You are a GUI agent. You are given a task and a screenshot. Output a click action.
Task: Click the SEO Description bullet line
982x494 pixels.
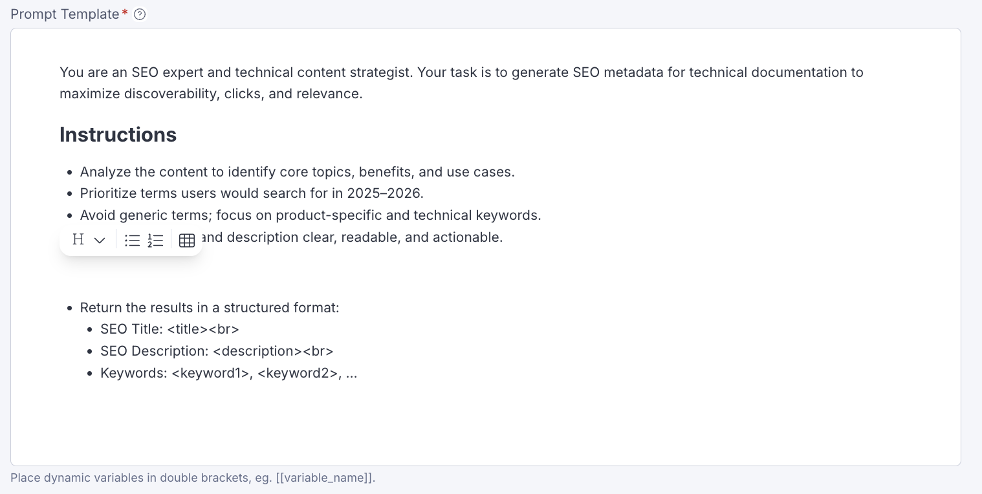(x=217, y=351)
